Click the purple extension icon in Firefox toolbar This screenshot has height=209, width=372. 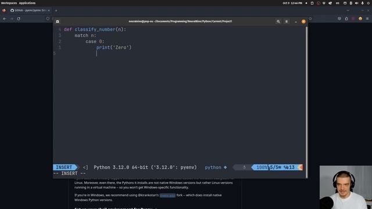tap(353, 19)
